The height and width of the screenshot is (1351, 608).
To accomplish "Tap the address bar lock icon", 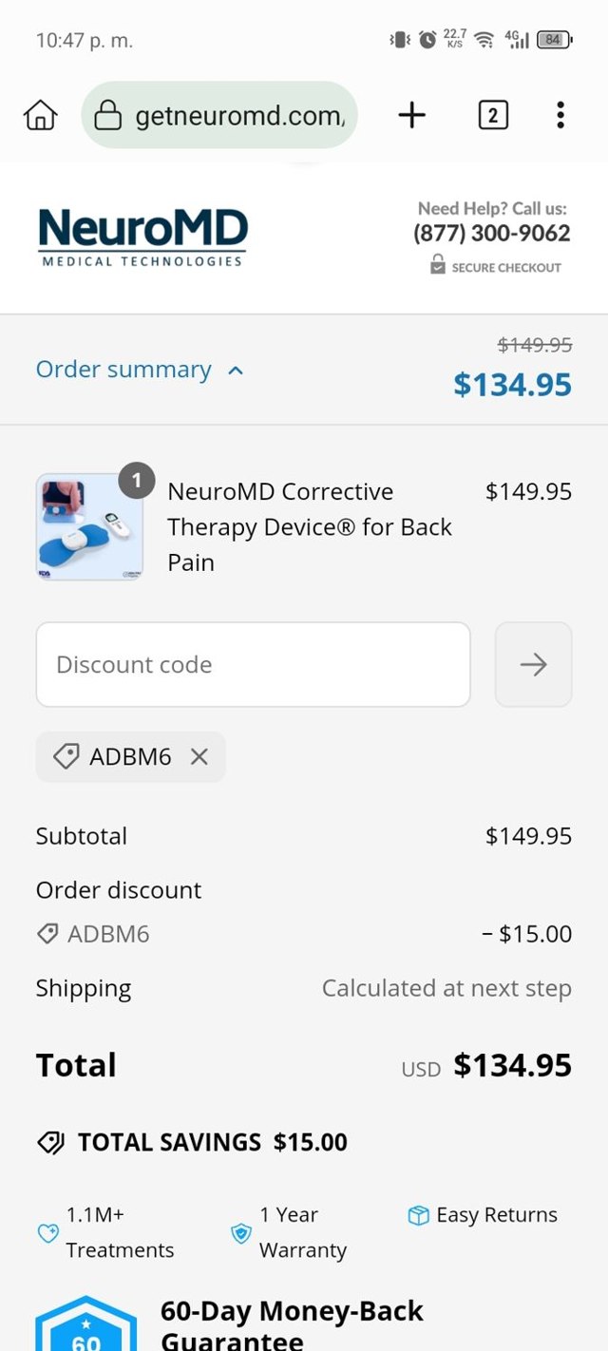I will [108, 116].
